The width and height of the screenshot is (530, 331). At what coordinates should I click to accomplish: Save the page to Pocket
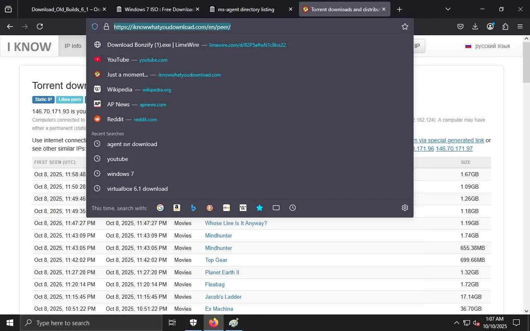pyautogui.click(x=460, y=26)
